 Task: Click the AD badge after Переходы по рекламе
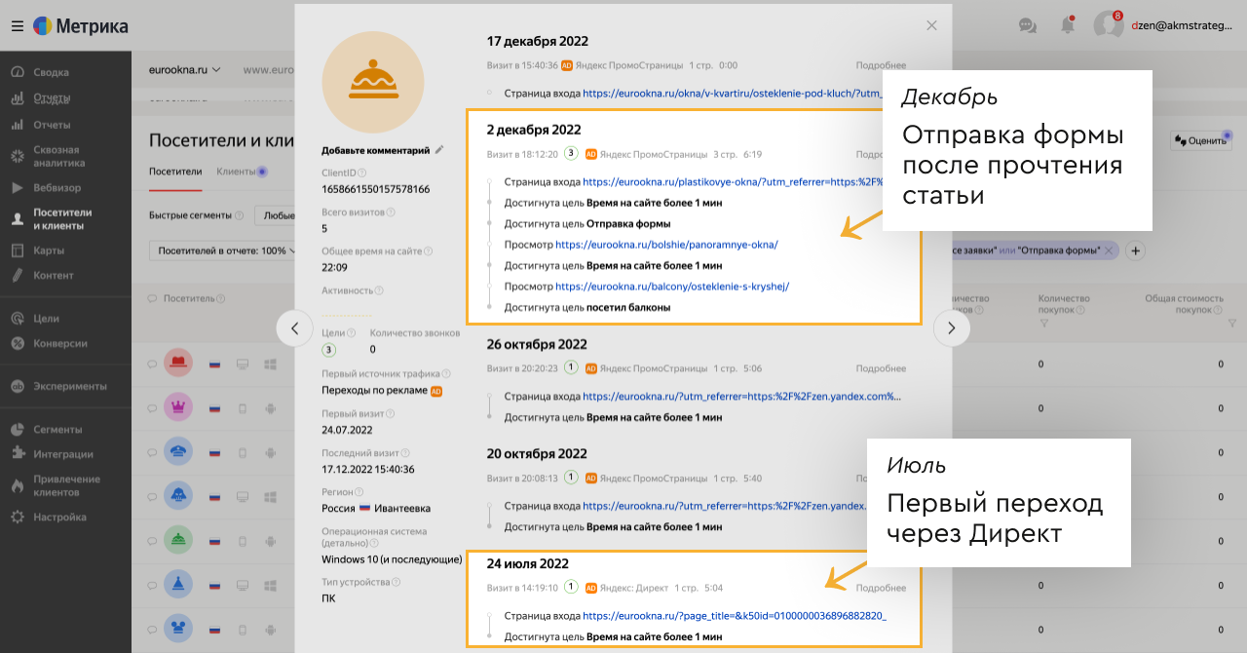(436, 391)
